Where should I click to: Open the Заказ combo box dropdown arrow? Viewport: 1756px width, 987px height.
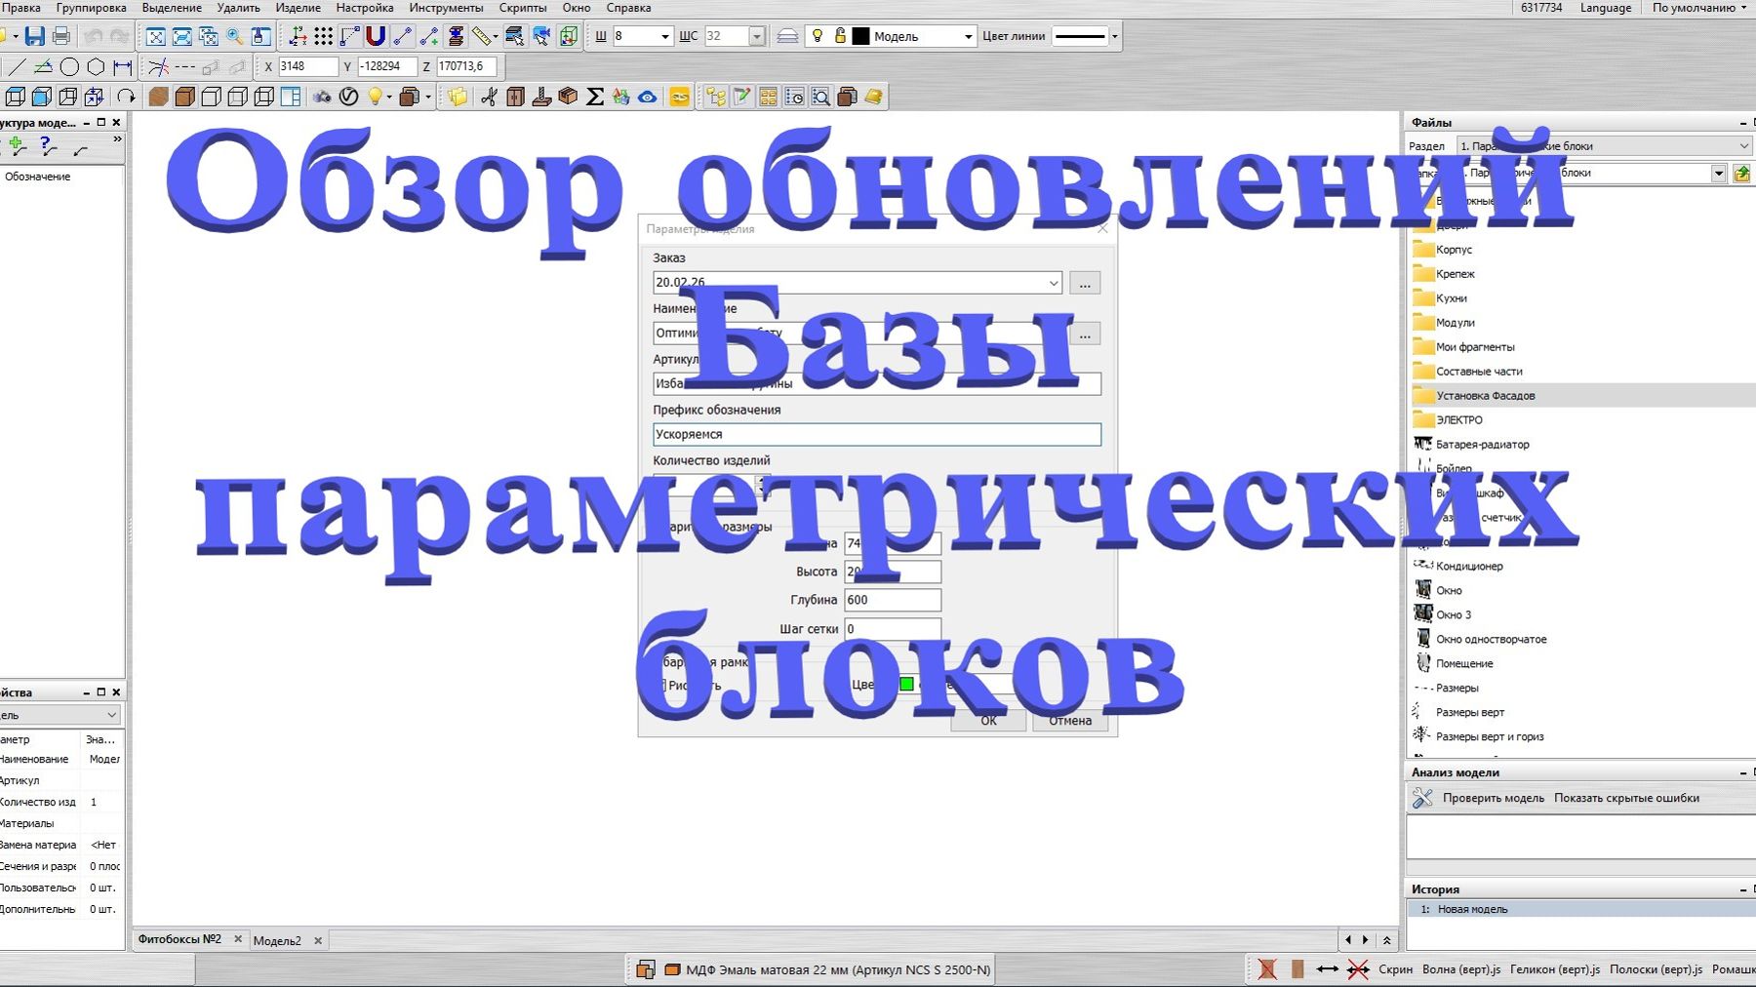click(x=1054, y=283)
